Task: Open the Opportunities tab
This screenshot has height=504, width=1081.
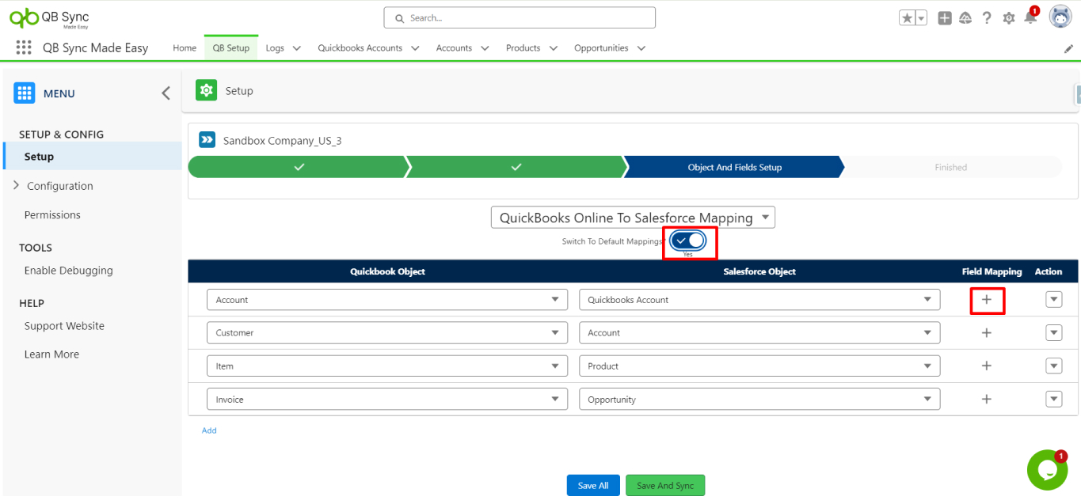Action: point(601,48)
